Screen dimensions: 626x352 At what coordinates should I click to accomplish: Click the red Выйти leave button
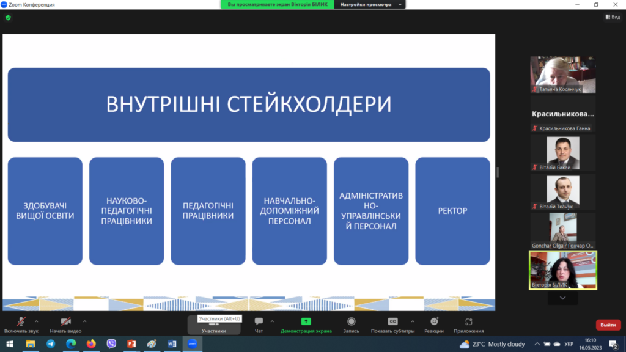click(608, 324)
